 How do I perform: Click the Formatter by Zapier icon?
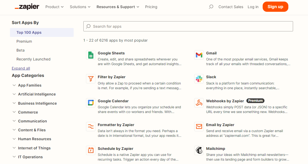coord(91,127)
